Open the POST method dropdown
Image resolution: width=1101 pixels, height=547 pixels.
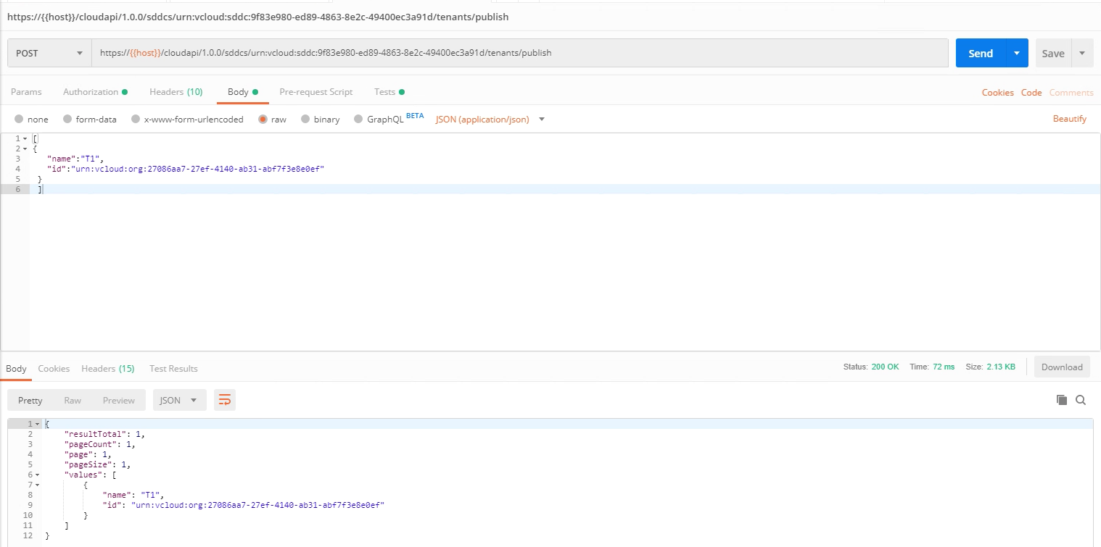[49, 53]
